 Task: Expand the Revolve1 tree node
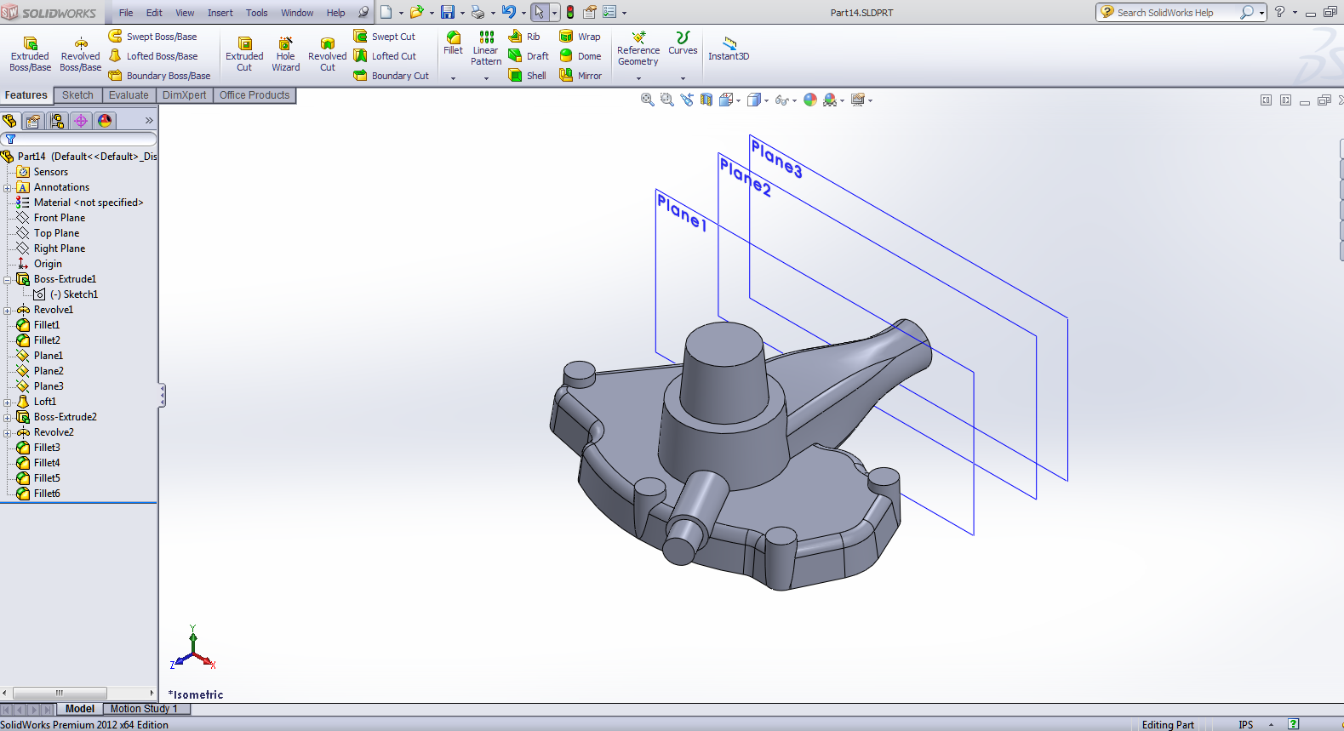point(8,311)
